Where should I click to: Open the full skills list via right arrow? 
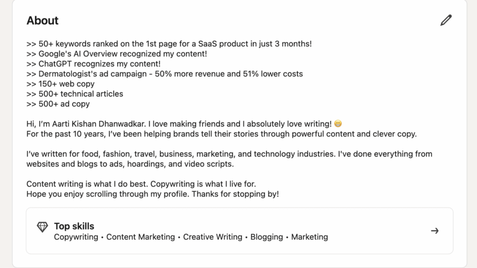point(435,230)
